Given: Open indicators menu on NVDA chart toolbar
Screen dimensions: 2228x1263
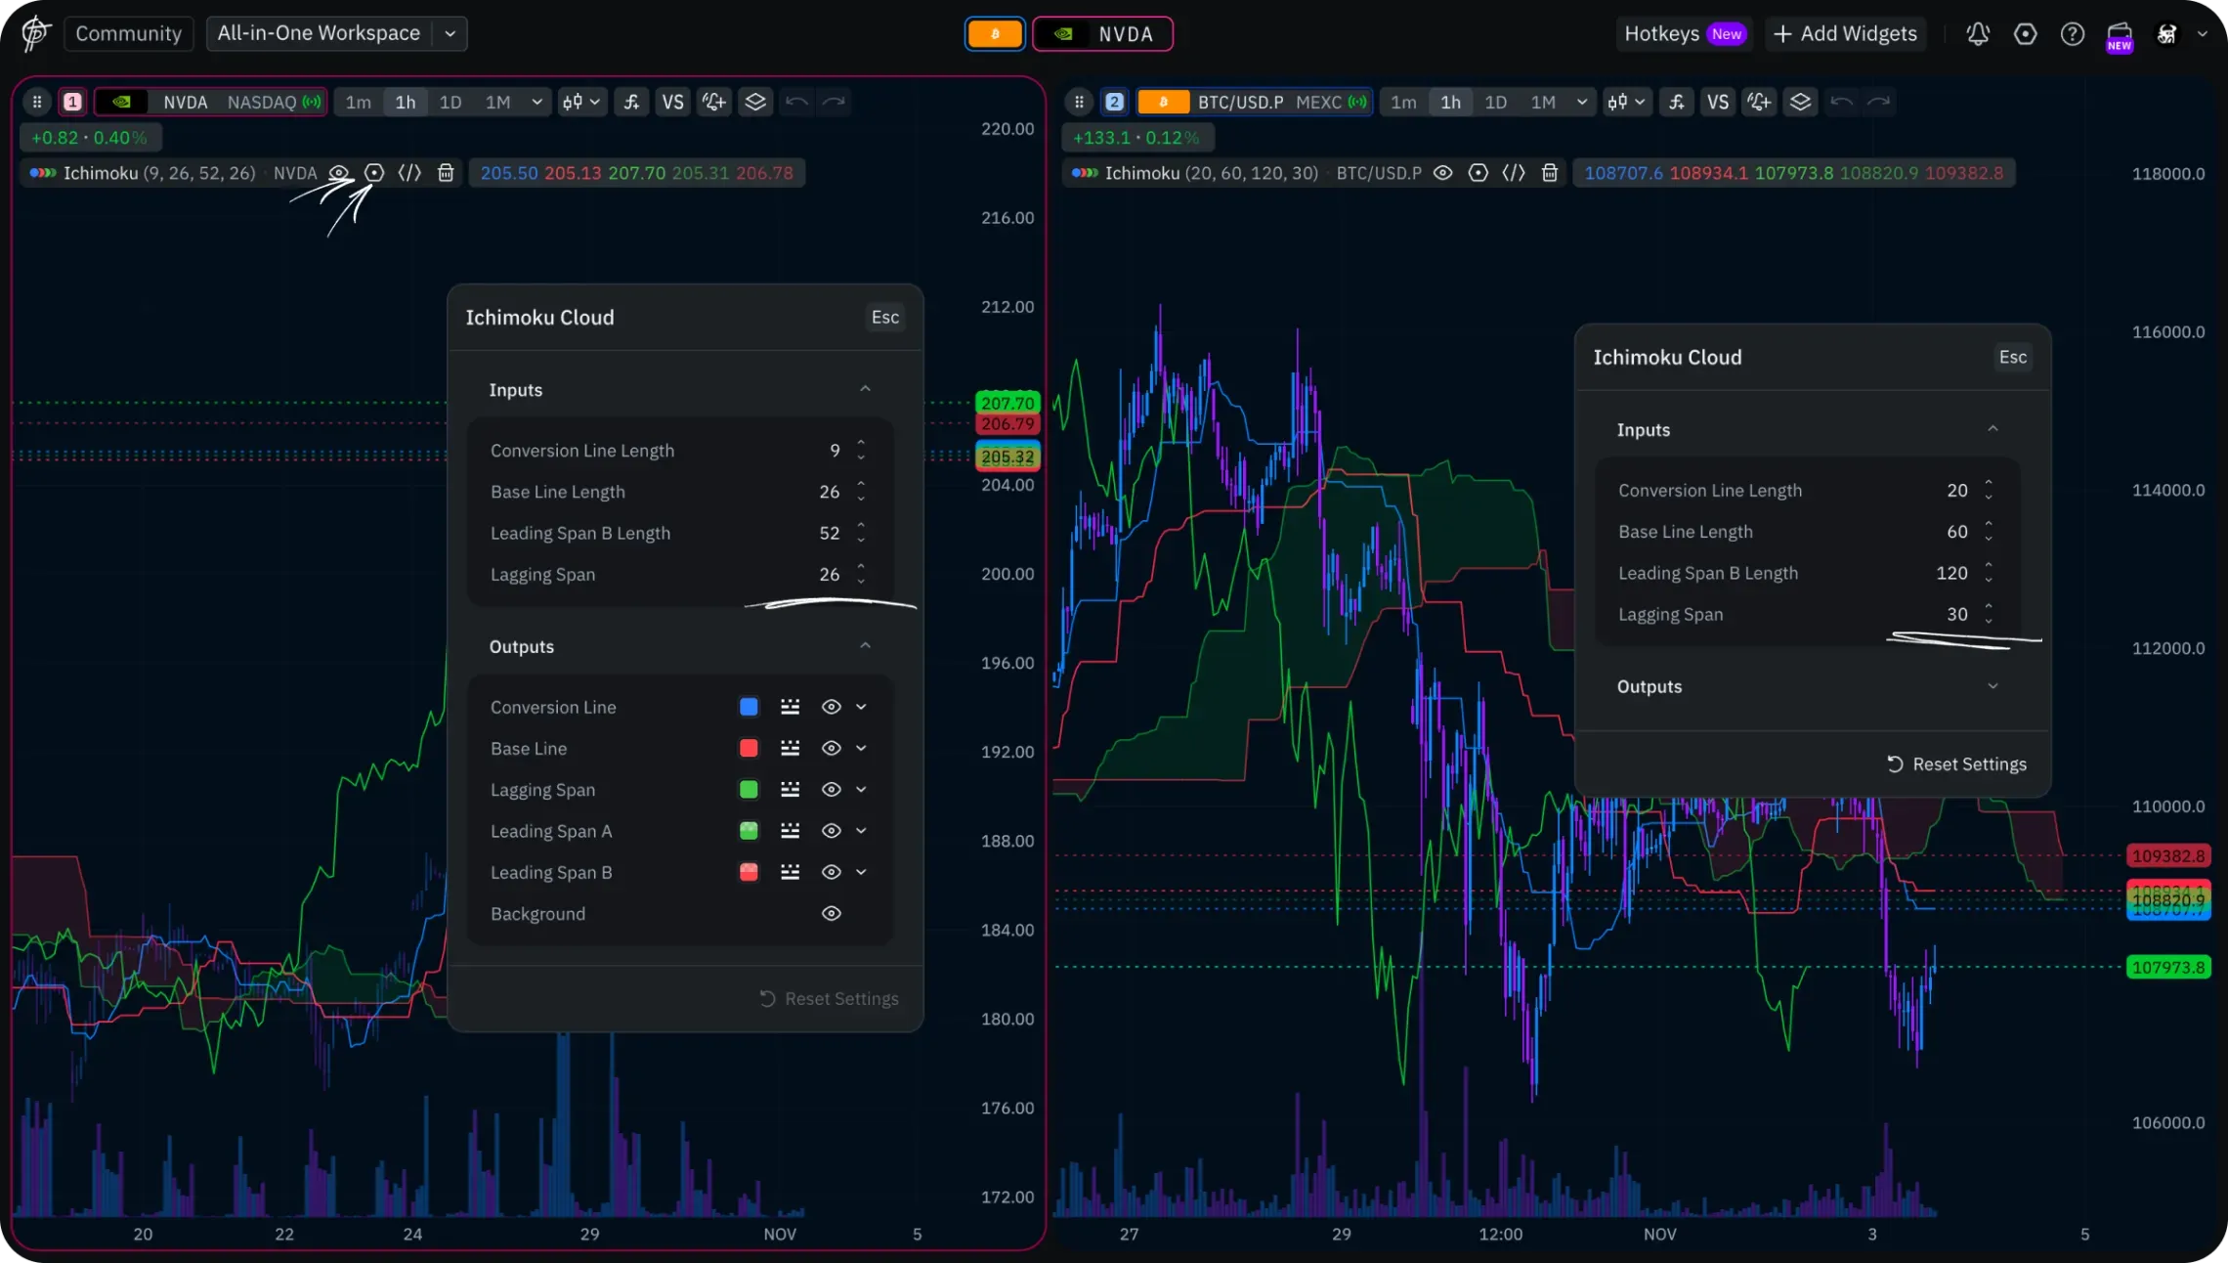Looking at the screenshot, I should pyautogui.click(x=632, y=102).
